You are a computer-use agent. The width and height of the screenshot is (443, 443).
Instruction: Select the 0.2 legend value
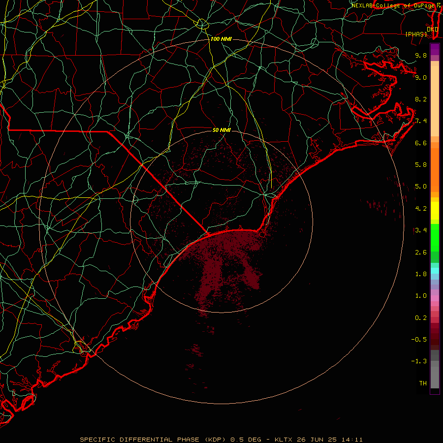pos(421,318)
